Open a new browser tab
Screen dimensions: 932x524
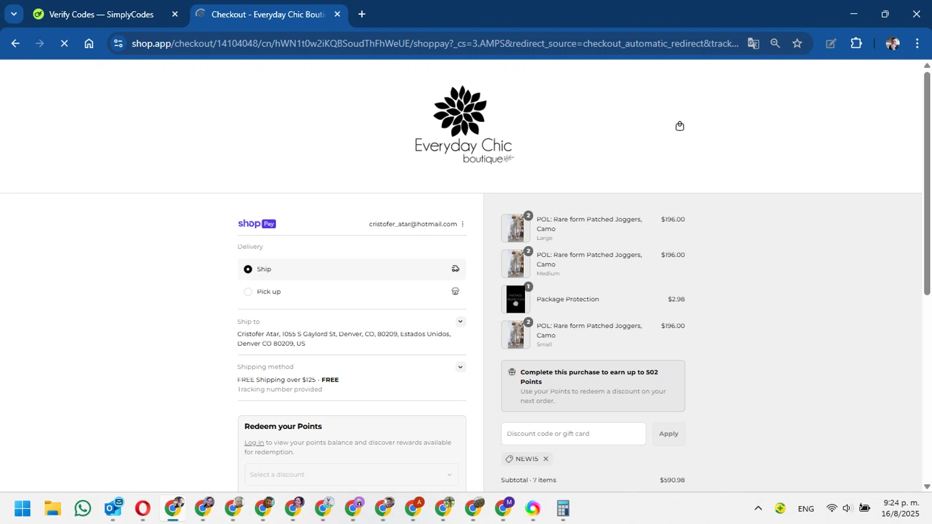(362, 14)
